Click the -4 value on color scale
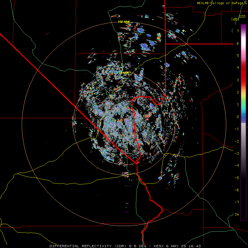The width and height of the screenshot is (248, 248). pos(237,166)
